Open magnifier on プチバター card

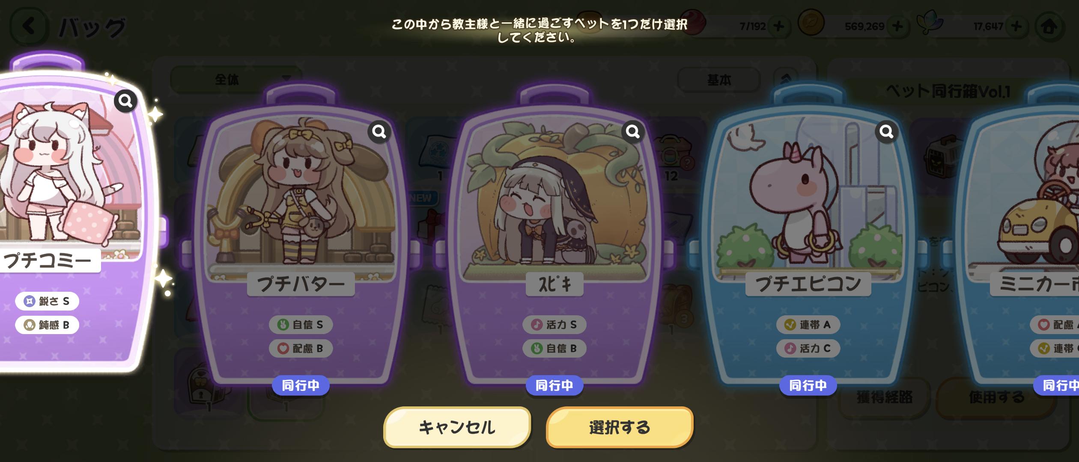379,131
